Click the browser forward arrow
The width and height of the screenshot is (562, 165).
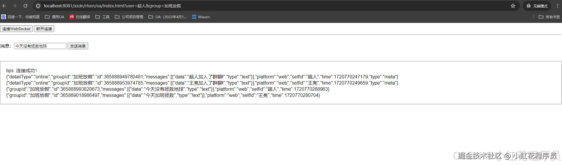click(15, 6)
